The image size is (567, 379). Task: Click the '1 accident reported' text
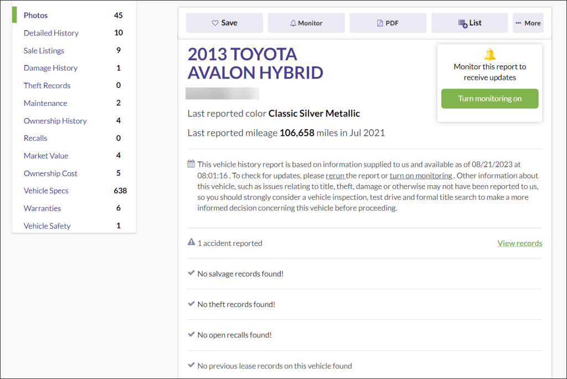tap(230, 243)
